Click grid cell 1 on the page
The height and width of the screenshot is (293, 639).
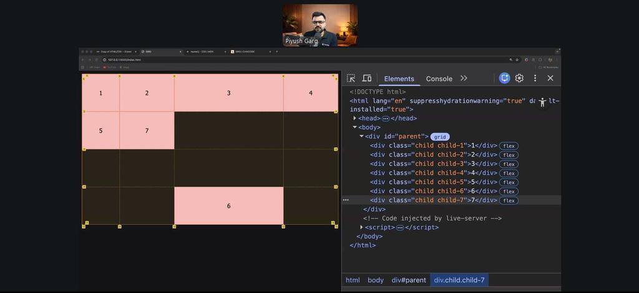coord(100,93)
